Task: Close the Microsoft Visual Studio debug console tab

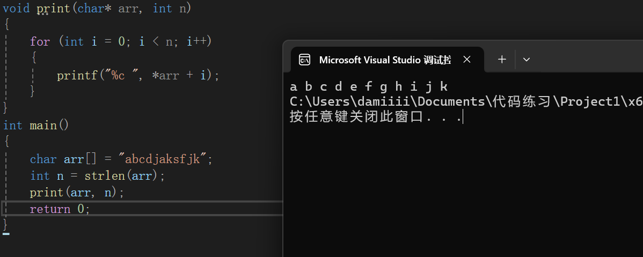Action: (x=467, y=60)
